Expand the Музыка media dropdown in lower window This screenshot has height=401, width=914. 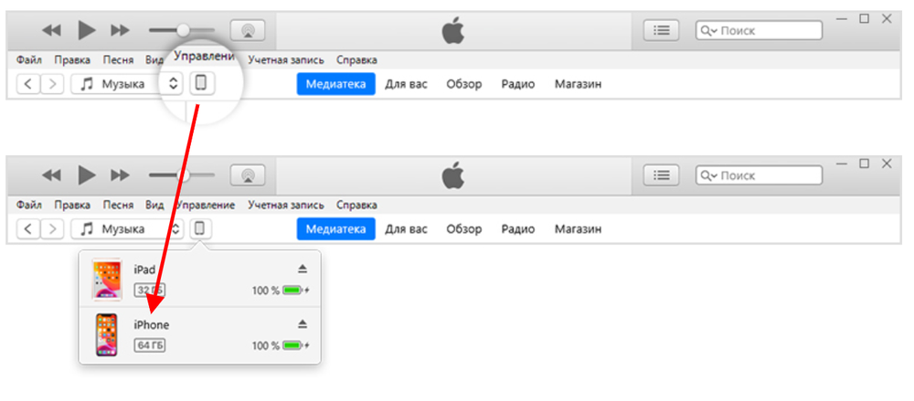point(128,229)
